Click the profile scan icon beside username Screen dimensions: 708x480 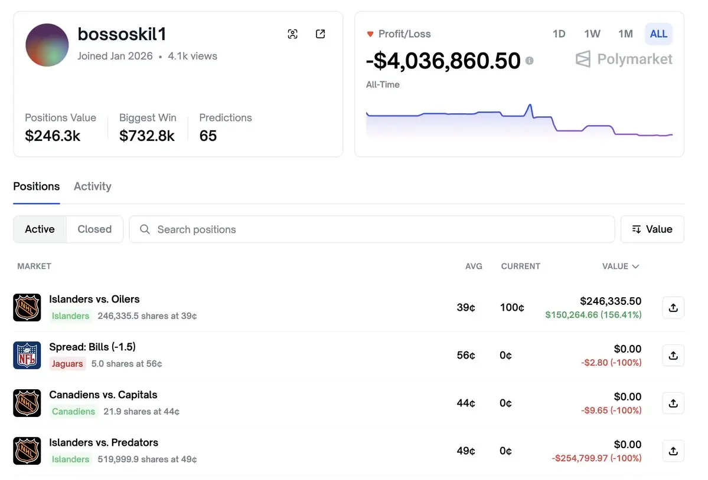(x=292, y=34)
